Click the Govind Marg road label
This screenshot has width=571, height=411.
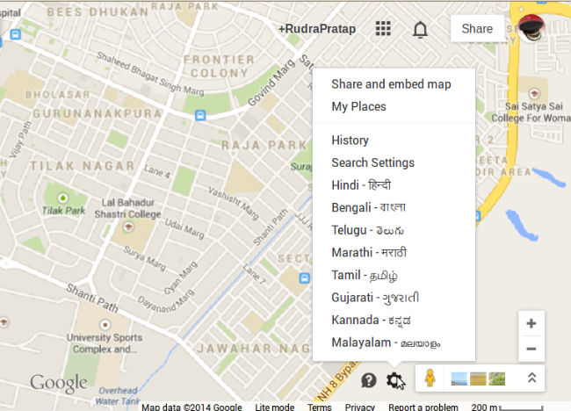coord(271,83)
